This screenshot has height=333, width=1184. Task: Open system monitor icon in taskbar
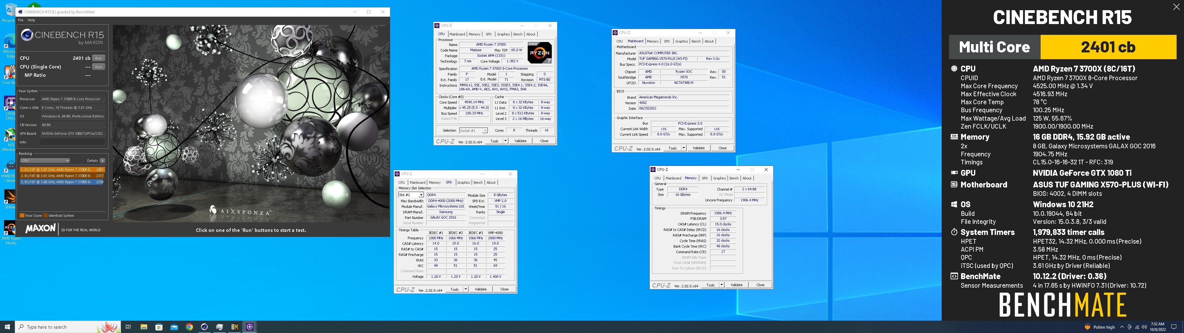point(220,327)
